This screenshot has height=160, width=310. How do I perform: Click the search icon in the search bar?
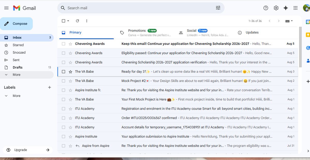[x=63, y=8]
